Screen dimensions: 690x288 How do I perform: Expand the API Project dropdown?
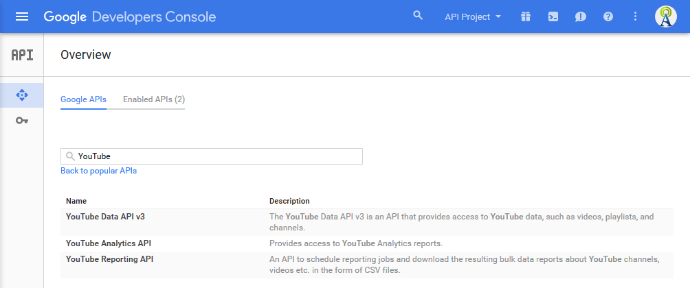(473, 16)
